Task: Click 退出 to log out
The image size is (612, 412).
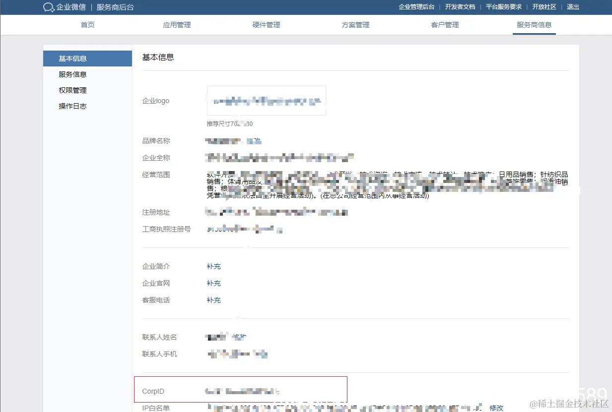Action: pyautogui.click(x=573, y=7)
